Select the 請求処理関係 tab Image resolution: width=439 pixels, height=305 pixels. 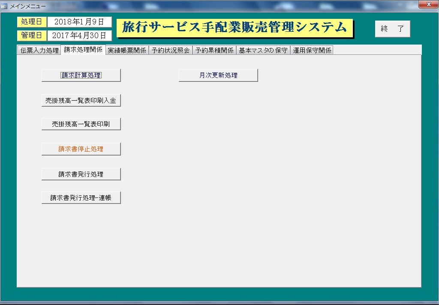pos(83,50)
